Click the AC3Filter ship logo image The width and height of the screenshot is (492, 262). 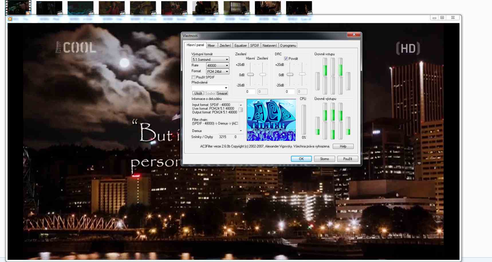(x=271, y=120)
